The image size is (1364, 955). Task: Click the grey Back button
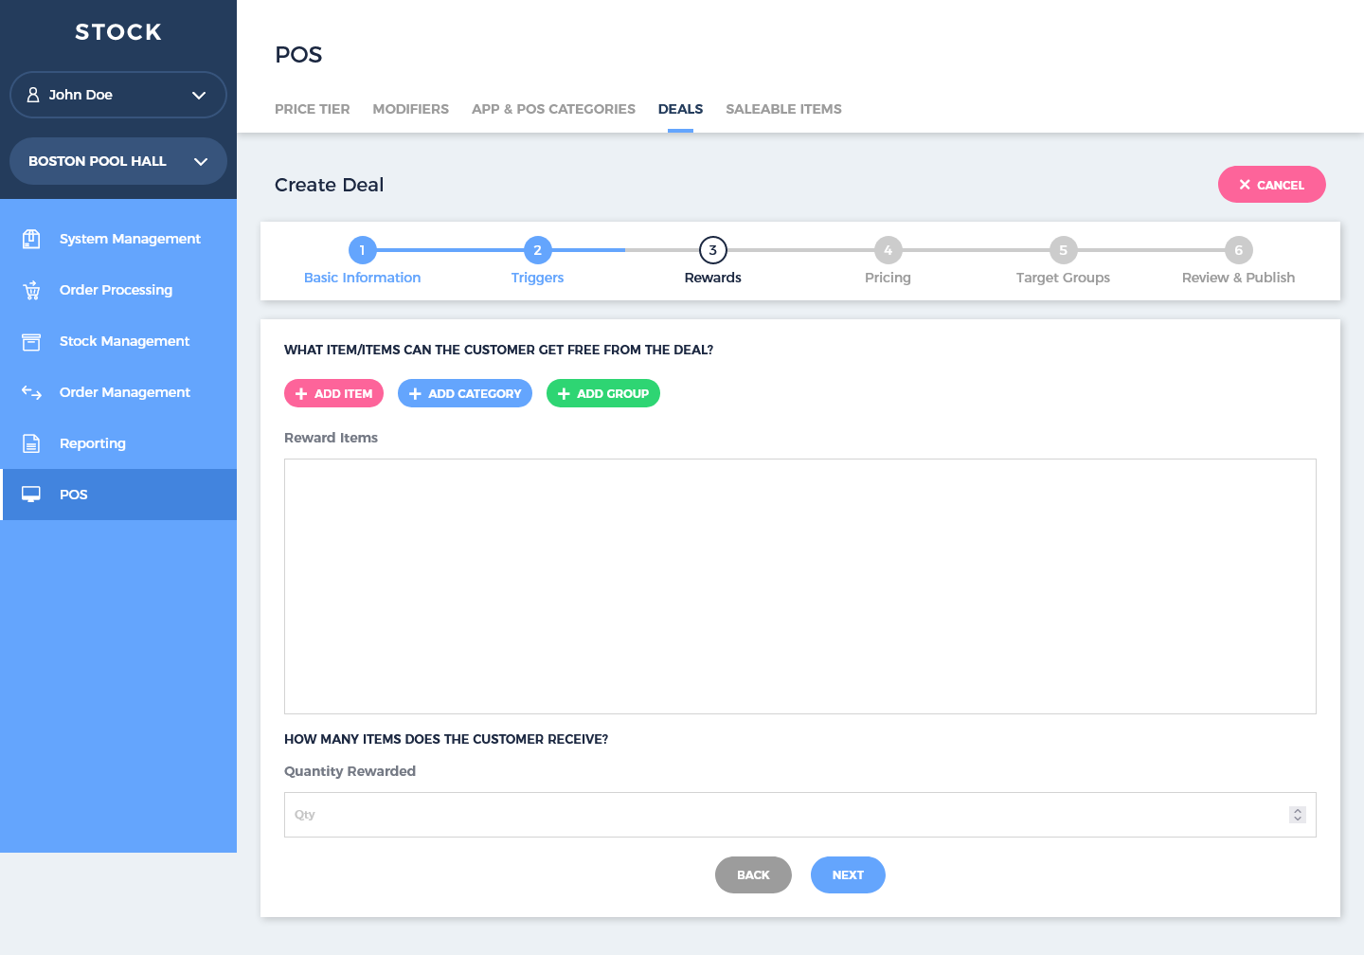(753, 875)
